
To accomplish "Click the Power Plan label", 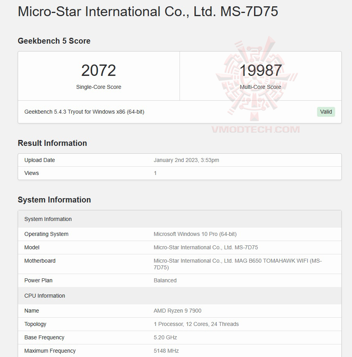I will (x=38, y=280).
